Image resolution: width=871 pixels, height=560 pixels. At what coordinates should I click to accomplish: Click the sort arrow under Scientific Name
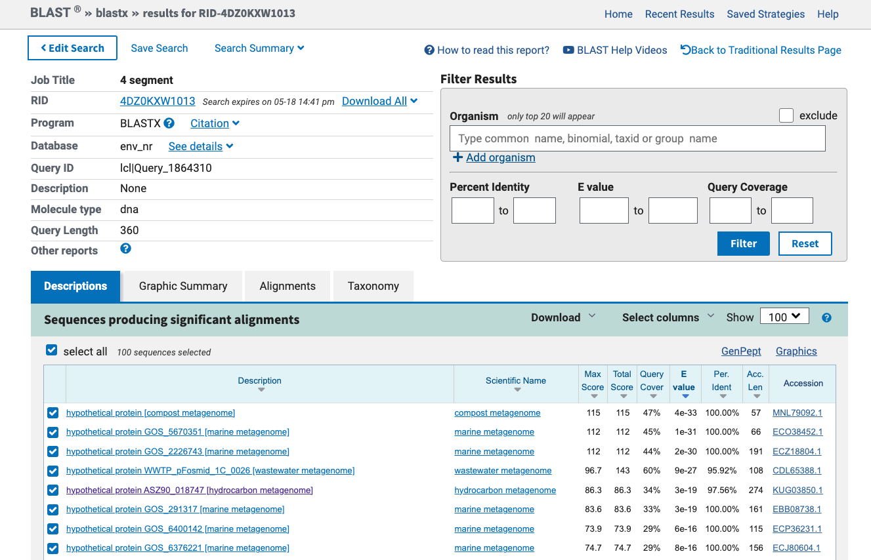click(517, 390)
